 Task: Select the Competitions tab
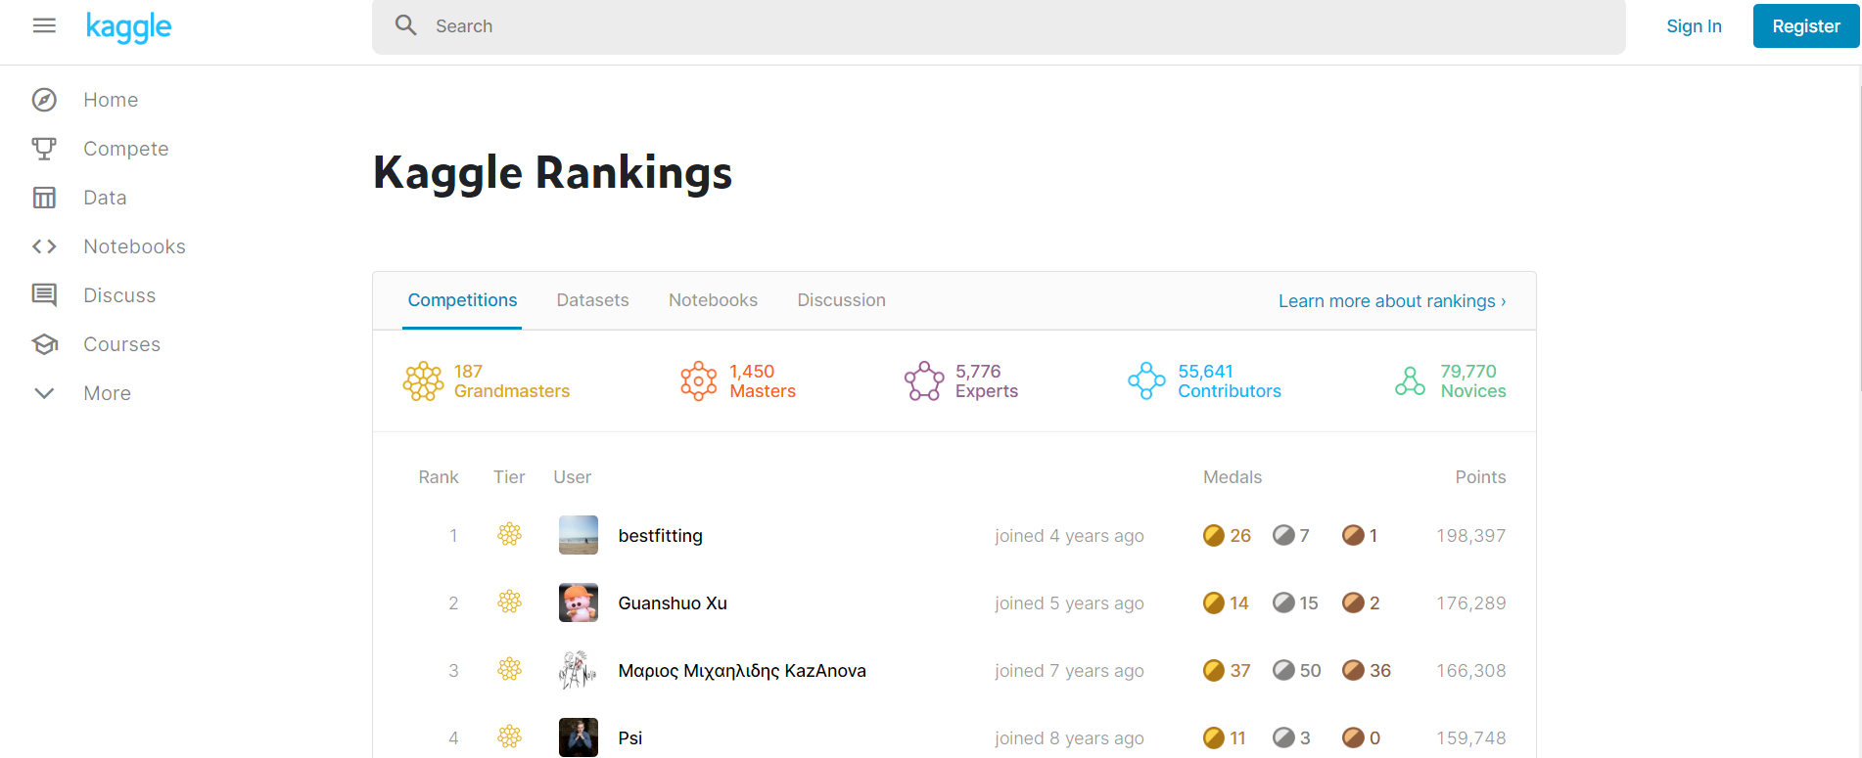point(462,300)
